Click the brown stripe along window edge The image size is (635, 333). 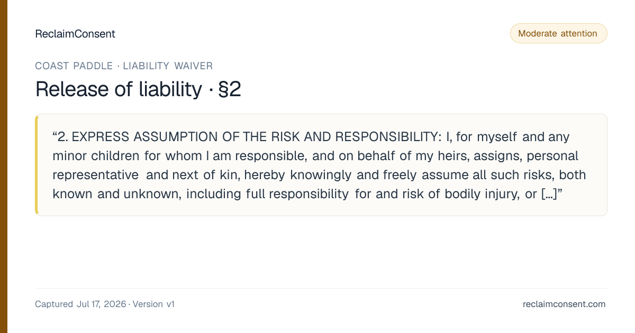pos(4,166)
